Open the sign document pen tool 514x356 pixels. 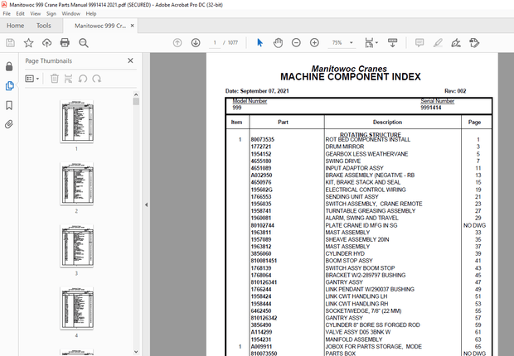[456, 42]
